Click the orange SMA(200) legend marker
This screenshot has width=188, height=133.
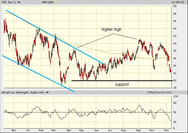(x=57, y=2)
